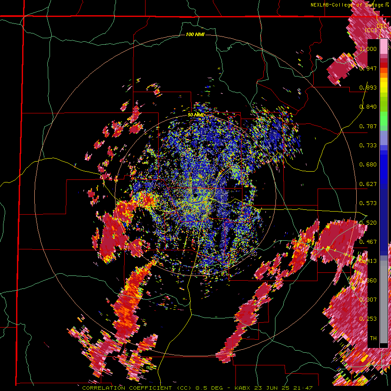
Task: Click the 0.467 scale value
Action: (x=368, y=242)
